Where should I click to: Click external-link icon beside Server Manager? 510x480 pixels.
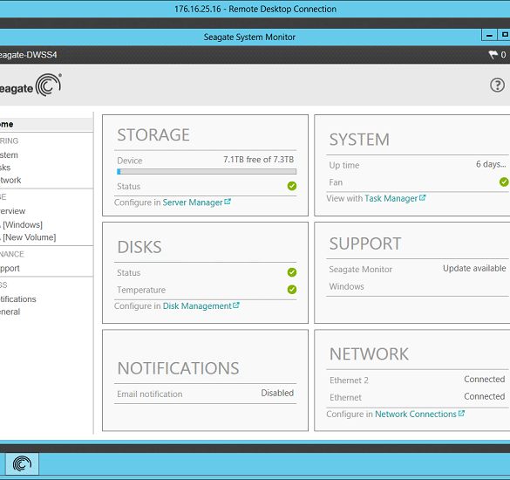point(228,202)
